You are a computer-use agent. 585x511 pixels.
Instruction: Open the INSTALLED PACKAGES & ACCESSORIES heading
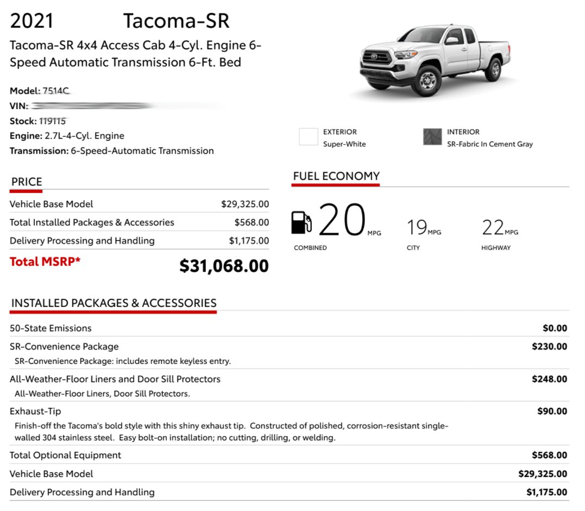pyautogui.click(x=114, y=303)
